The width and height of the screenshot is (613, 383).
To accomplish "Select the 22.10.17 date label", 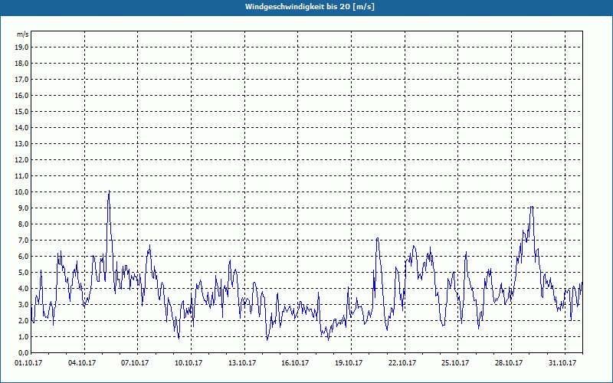I will point(402,363).
